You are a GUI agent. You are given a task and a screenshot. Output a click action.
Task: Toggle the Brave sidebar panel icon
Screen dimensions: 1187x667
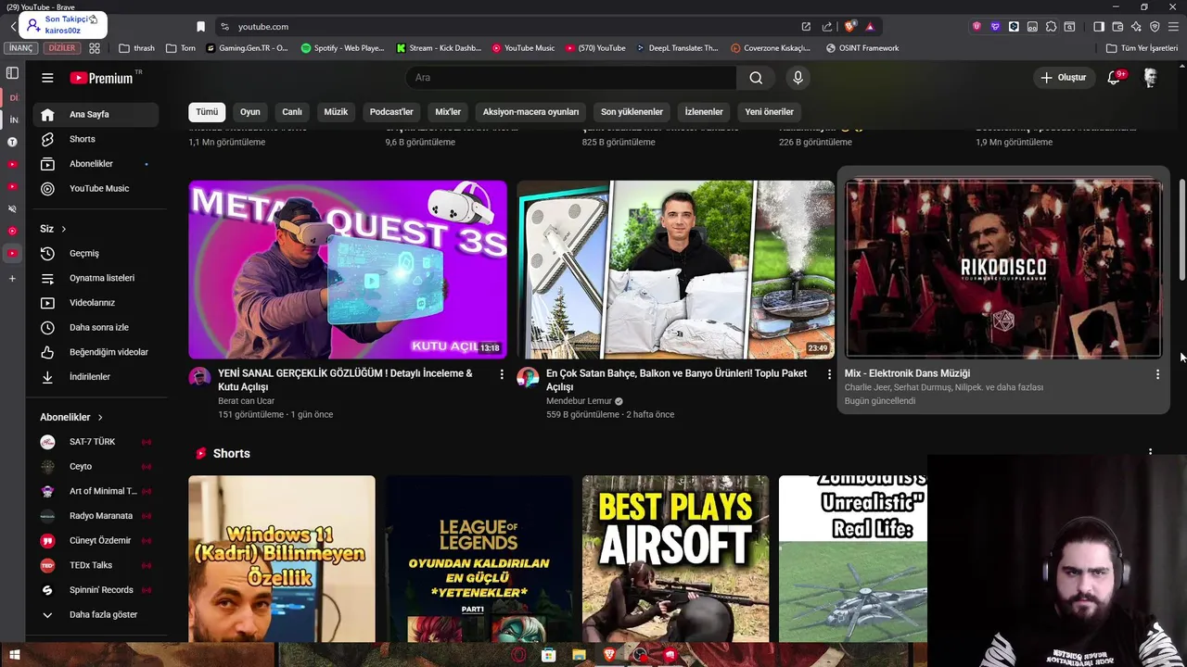coord(1099,26)
